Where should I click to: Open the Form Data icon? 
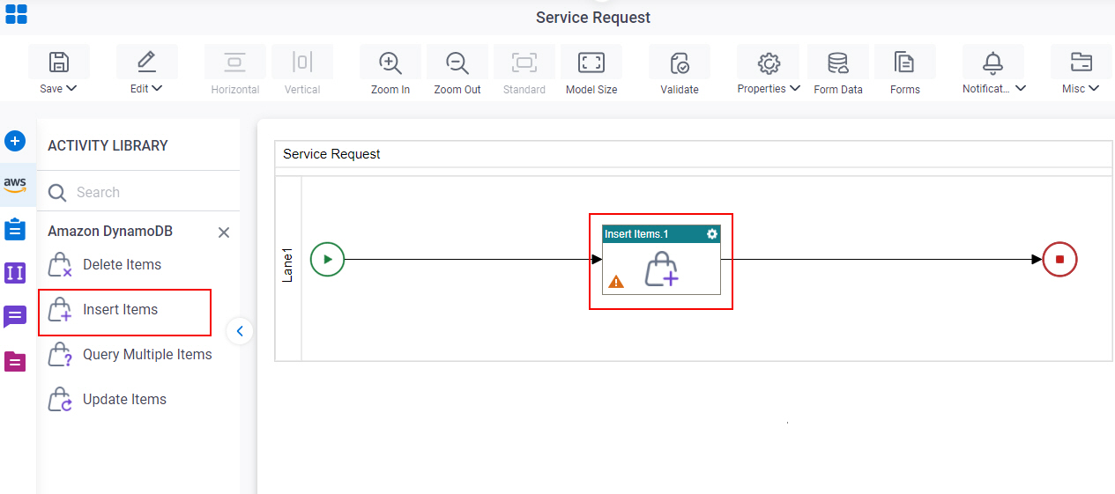(837, 63)
